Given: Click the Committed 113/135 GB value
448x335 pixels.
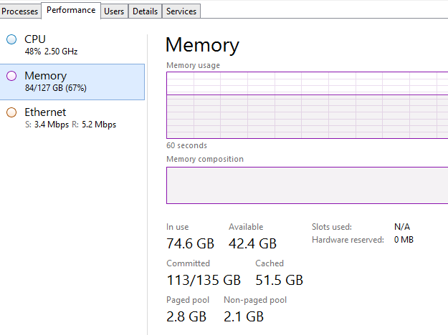Looking at the screenshot, I should point(204,280).
